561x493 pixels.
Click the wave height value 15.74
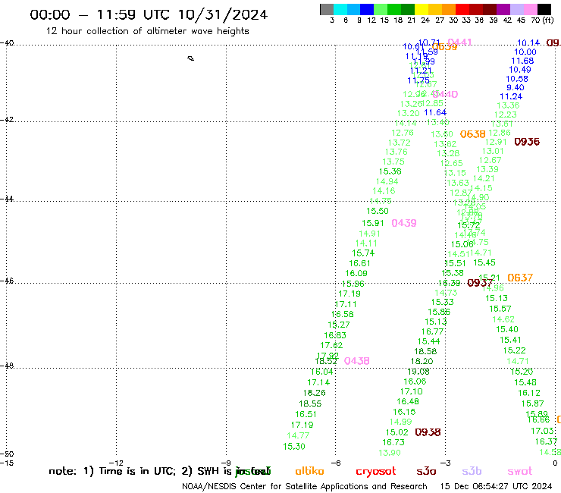[363, 253]
